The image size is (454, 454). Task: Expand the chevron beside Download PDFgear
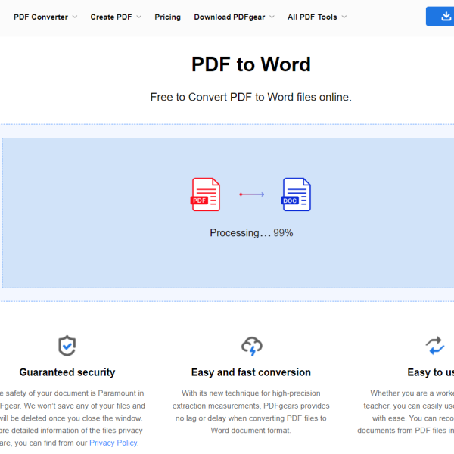(x=272, y=17)
